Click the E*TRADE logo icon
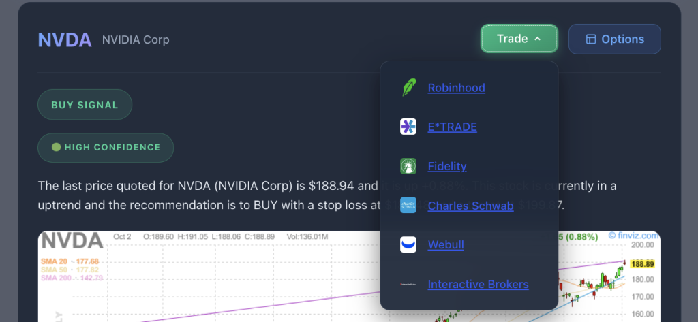Viewport: 698px width, 322px height. (x=408, y=127)
